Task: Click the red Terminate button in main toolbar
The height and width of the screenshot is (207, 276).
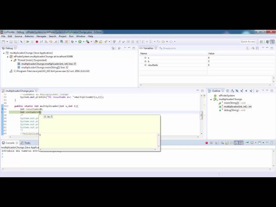Action: point(37,42)
